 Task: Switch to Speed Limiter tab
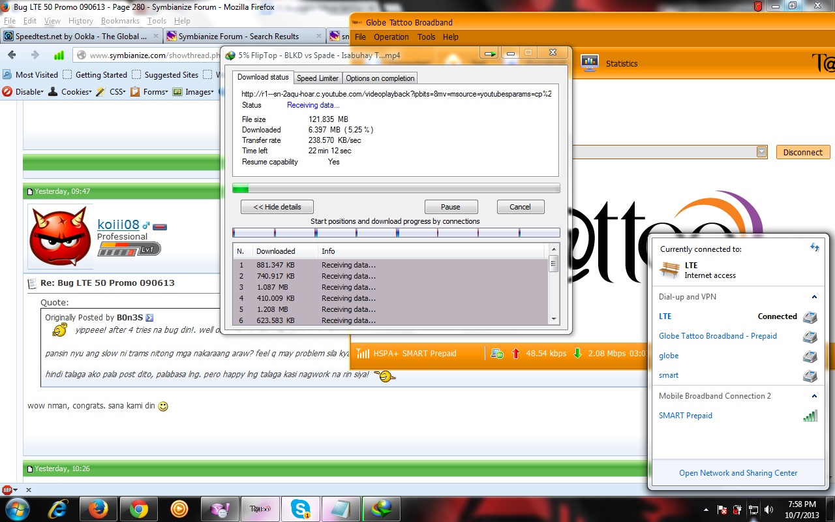point(318,78)
